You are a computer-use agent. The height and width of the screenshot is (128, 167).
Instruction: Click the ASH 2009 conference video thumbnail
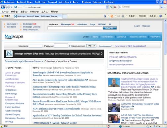(114, 107)
